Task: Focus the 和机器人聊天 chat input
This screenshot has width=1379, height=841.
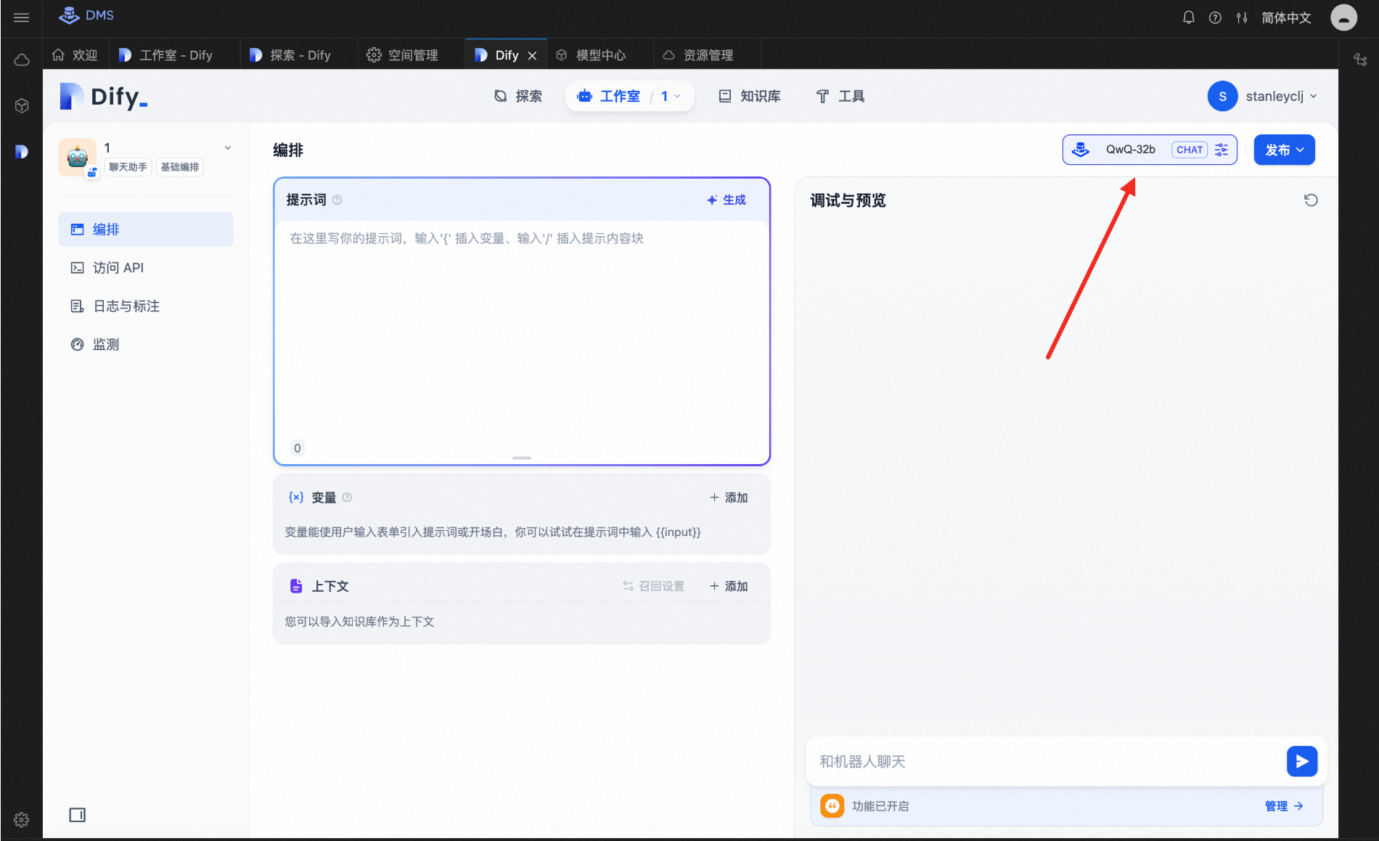Action: [1045, 761]
